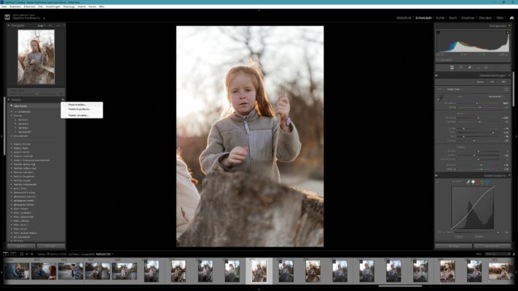Select the blue channel tone curve icon
The width and height of the screenshot is (518, 291).
tap(487, 182)
